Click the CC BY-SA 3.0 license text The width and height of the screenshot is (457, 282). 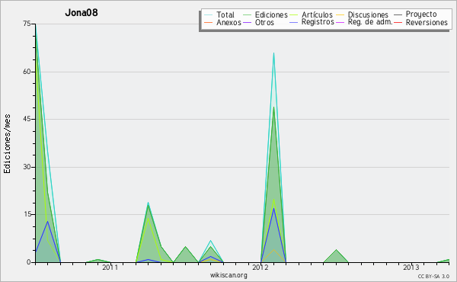point(433,276)
